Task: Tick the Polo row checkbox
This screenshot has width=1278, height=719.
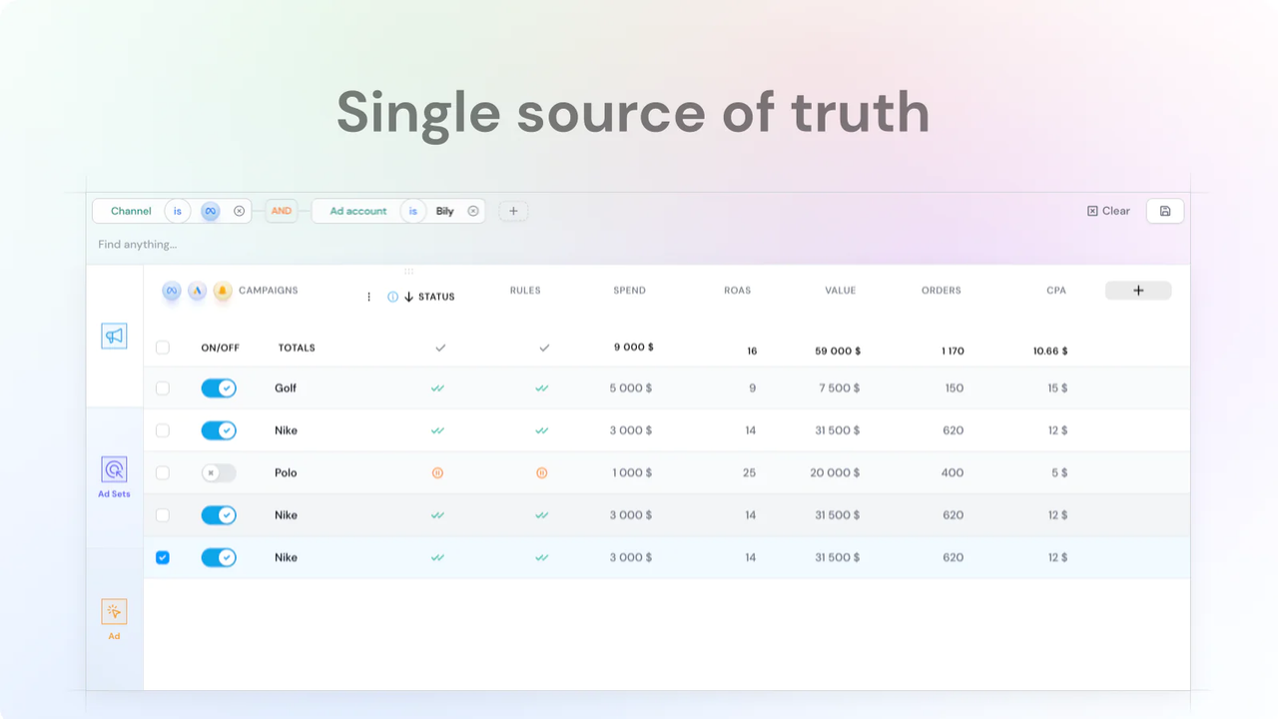Action: tap(163, 473)
